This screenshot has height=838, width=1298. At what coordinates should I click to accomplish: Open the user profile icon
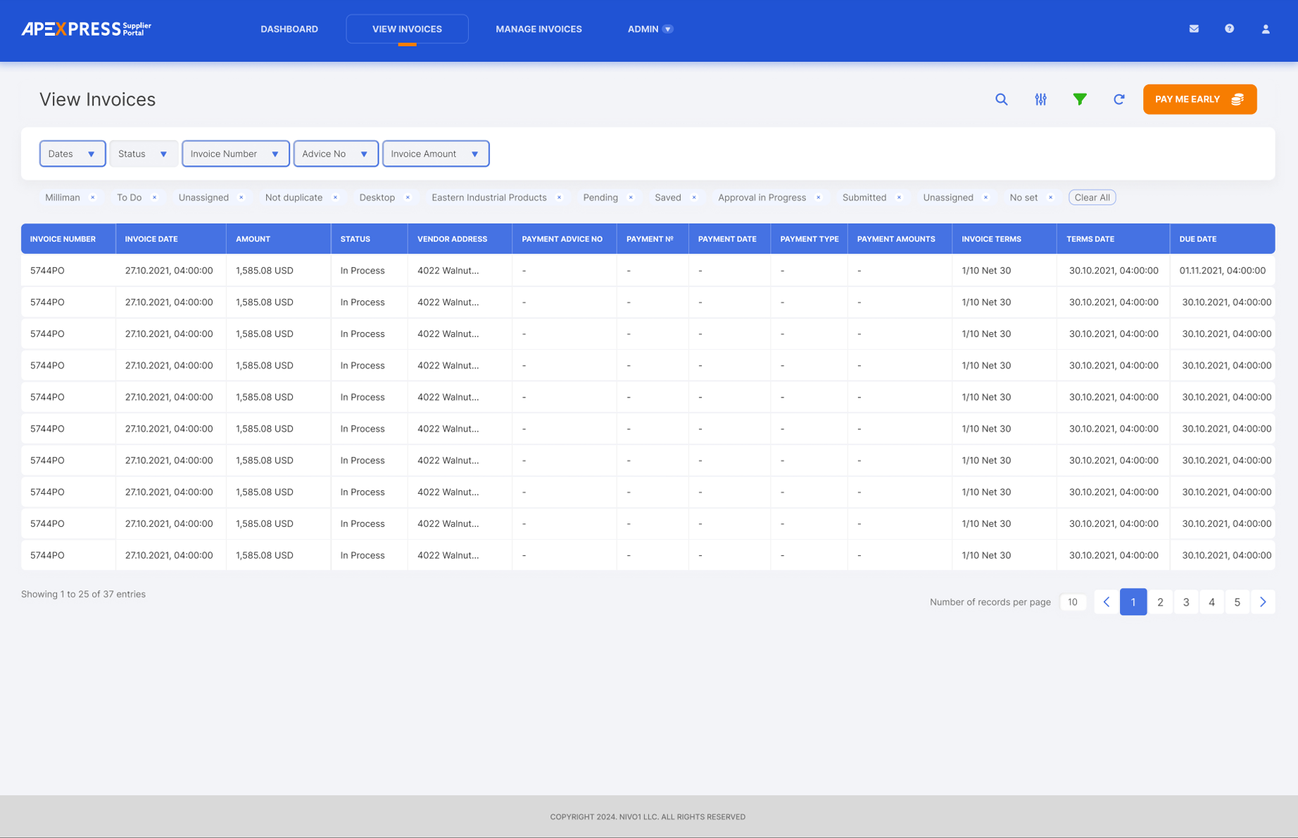(1266, 29)
